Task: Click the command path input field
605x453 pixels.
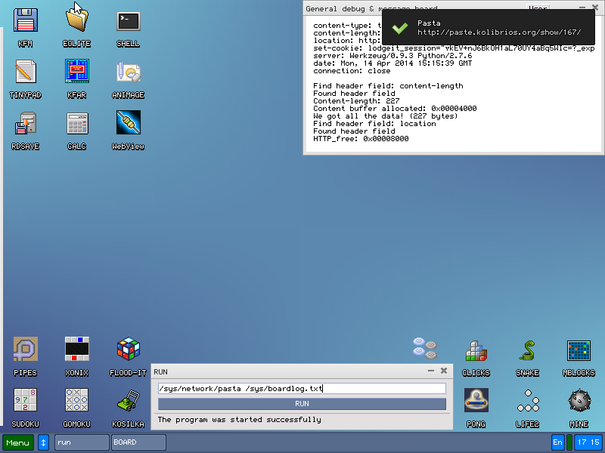Action: click(x=302, y=389)
